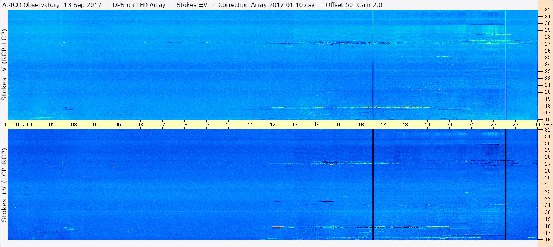Select the 31 MHz label on lower frequency scale
The width and height of the screenshot is (553, 247).
click(547, 136)
